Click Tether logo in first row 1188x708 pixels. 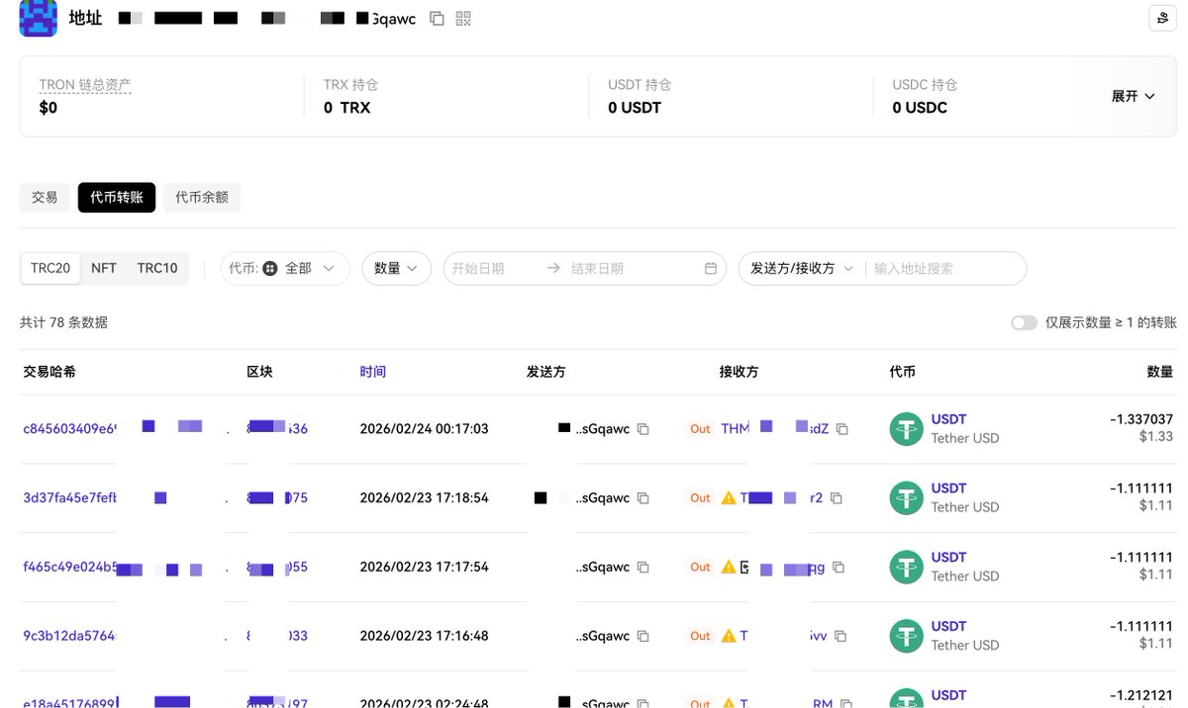906,429
